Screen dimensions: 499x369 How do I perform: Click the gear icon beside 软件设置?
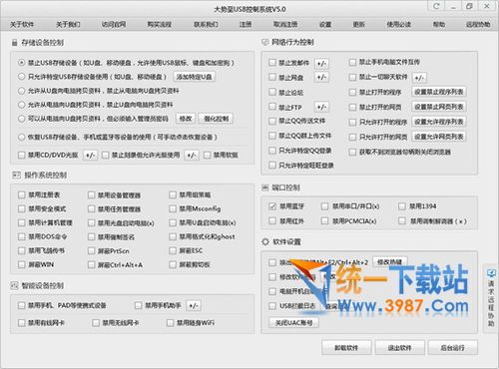[265, 241]
